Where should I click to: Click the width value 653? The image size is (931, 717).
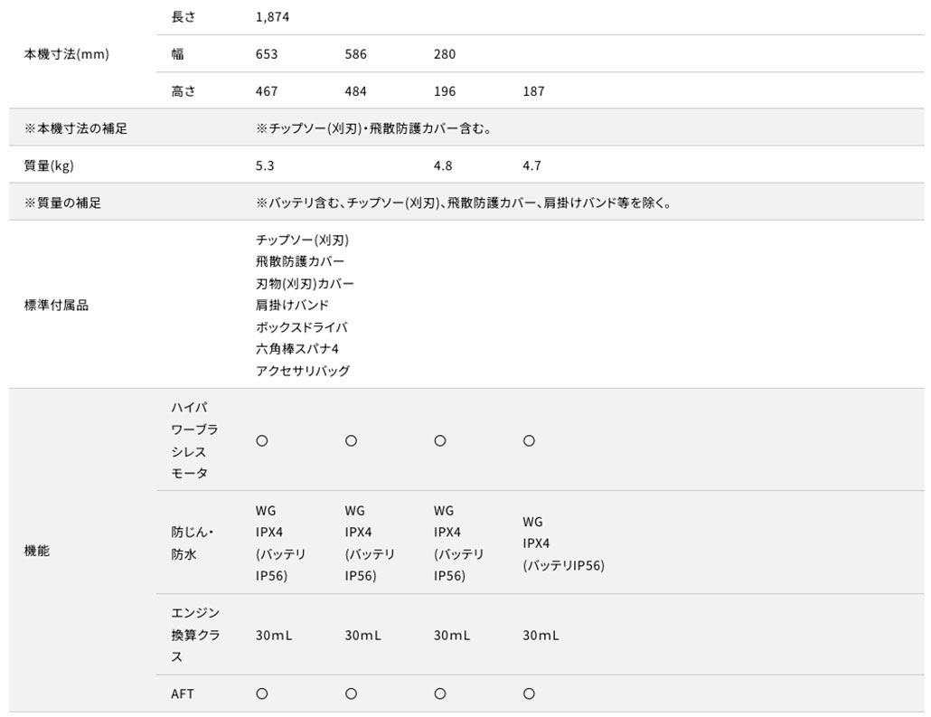pos(267,54)
